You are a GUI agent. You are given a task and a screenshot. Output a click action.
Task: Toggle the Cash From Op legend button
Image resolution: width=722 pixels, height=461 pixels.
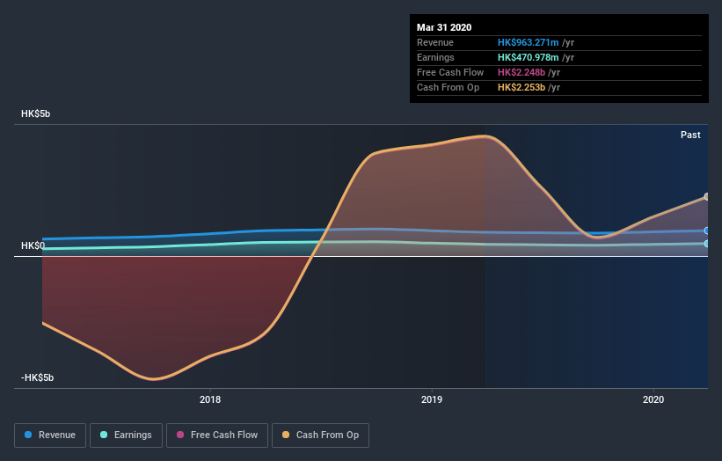click(320, 435)
